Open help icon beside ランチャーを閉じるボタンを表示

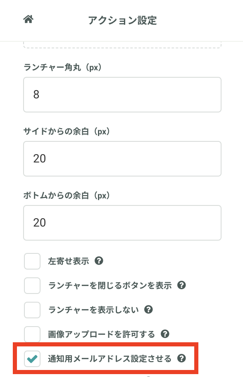coord(181,285)
